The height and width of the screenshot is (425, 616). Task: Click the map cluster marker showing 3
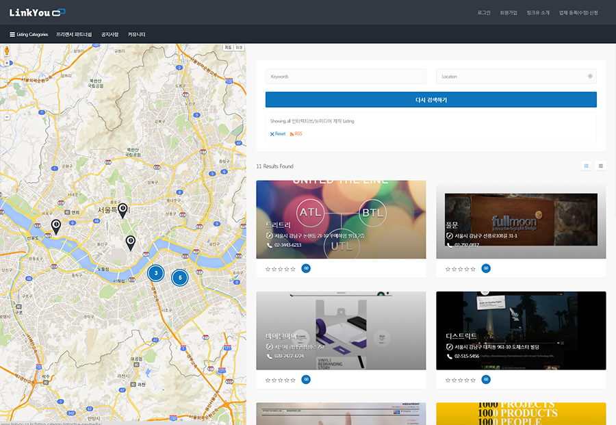156,273
